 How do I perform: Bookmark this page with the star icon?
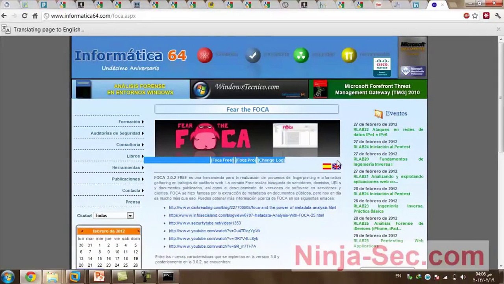475,16
